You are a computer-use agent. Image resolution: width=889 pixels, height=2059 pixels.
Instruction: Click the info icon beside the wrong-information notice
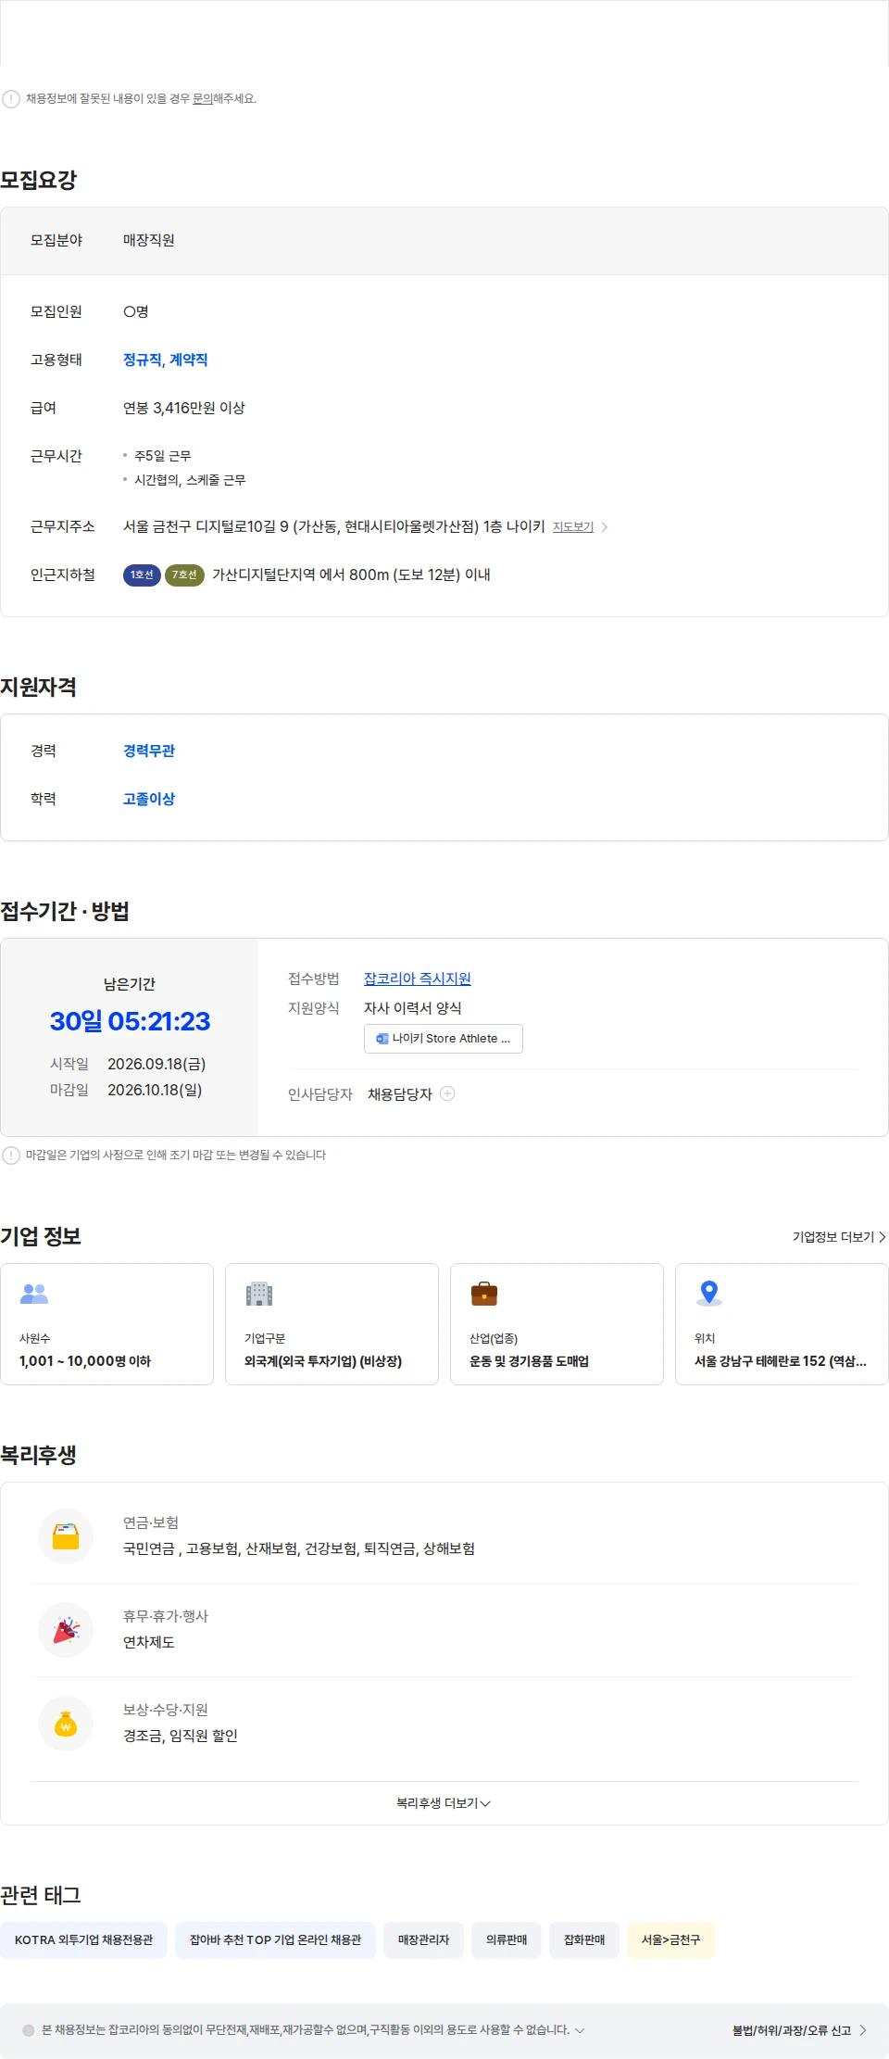11,99
